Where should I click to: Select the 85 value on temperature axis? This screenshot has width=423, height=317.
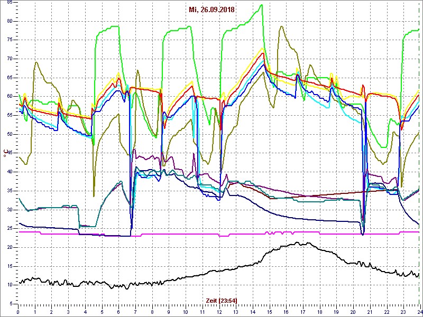click(x=10, y=3)
